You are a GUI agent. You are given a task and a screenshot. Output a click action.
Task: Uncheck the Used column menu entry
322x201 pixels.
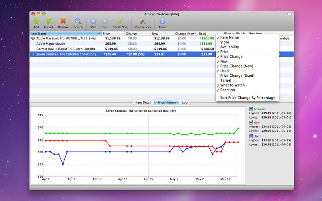coord(248,71)
